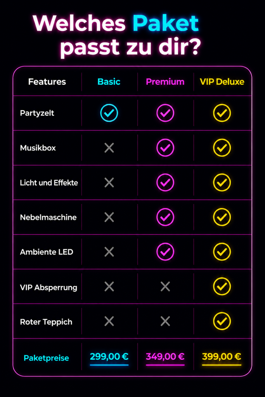
Task: Click the gray X for Musikbox under Basic
Action: 109,148
